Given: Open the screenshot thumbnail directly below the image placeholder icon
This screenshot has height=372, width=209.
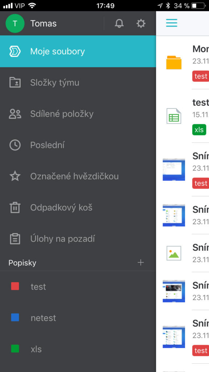Looking at the screenshot, I should click(x=174, y=291).
